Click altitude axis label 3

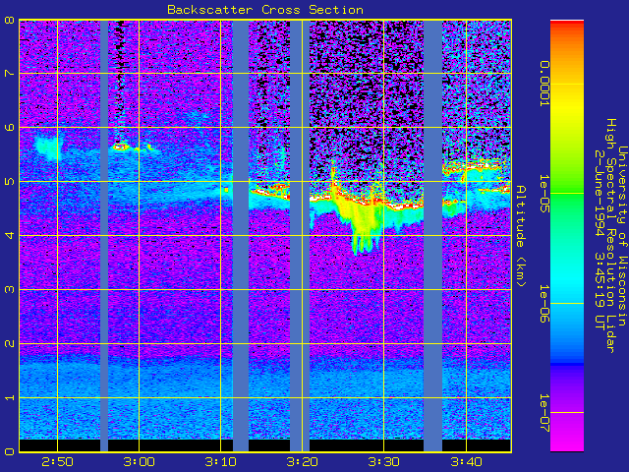click(x=9, y=289)
